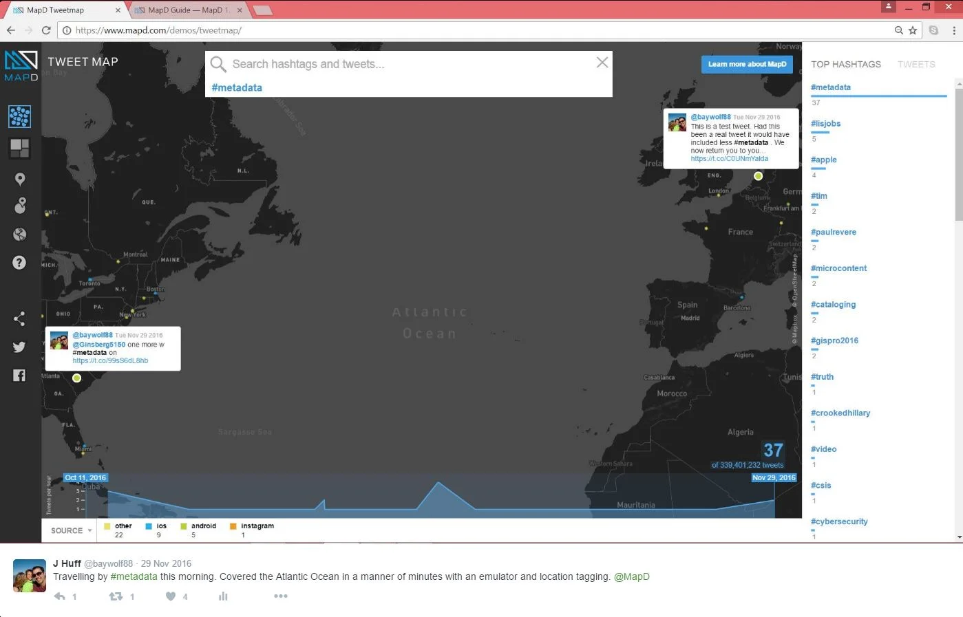Select the #apple hashtag
The height and width of the screenshot is (617, 963).
coord(824,160)
